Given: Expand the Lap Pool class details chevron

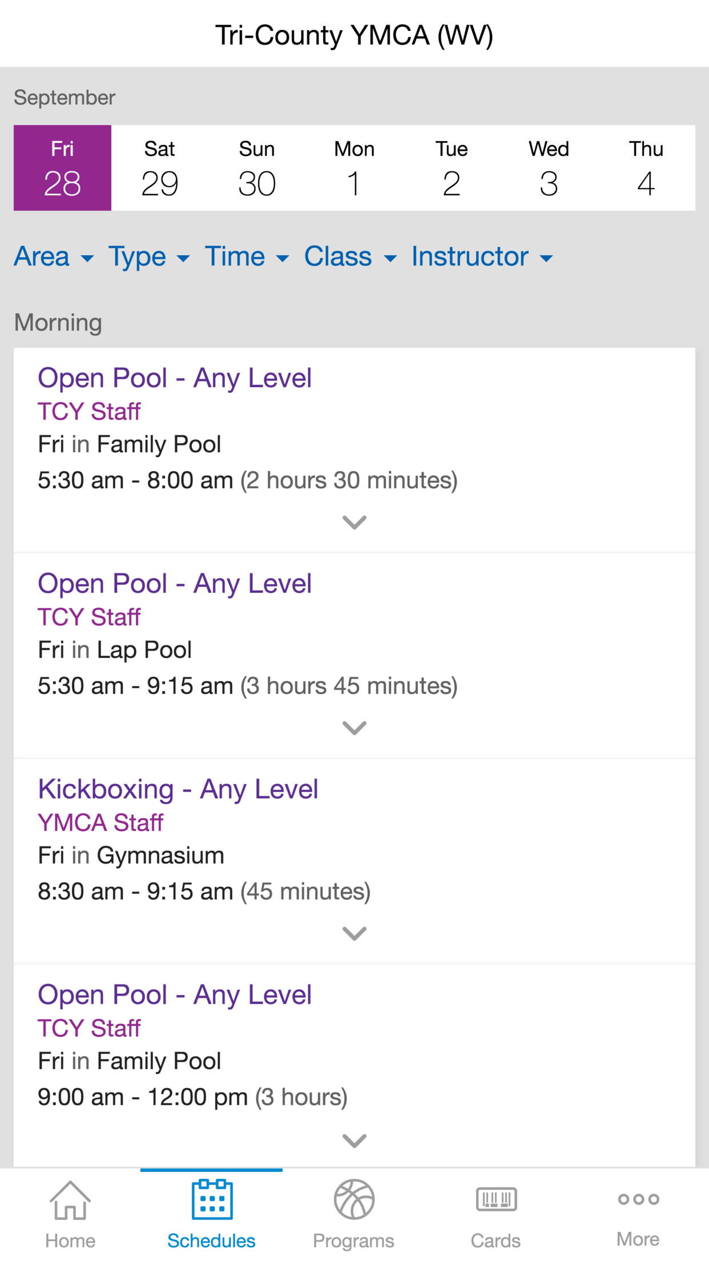Looking at the screenshot, I should tap(354, 728).
